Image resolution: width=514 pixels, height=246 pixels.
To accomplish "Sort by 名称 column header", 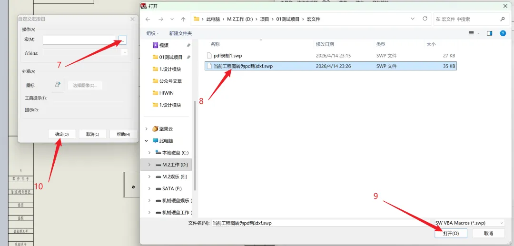I will coord(215,44).
